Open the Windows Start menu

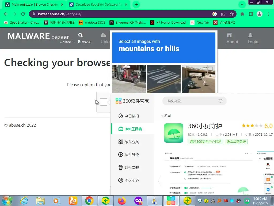(7, 201)
